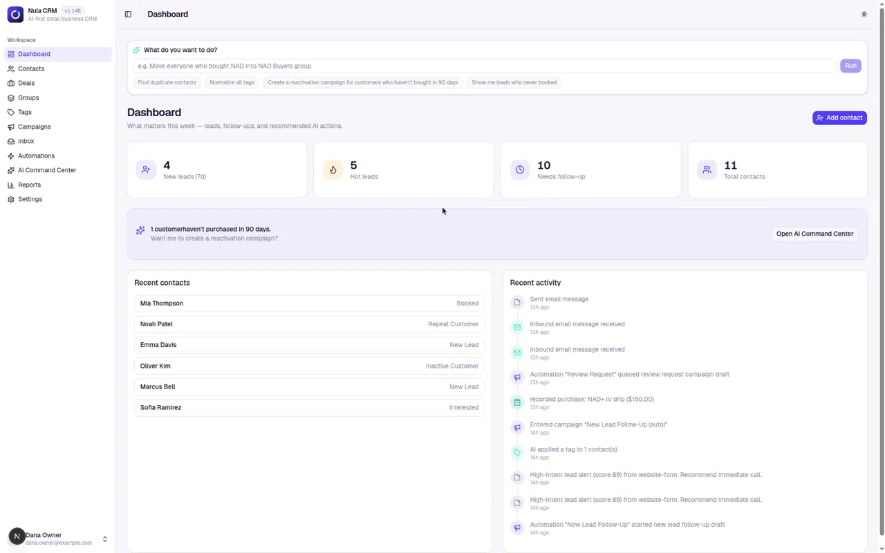
Task: Focus the AI command input field
Action: [485, 66]
